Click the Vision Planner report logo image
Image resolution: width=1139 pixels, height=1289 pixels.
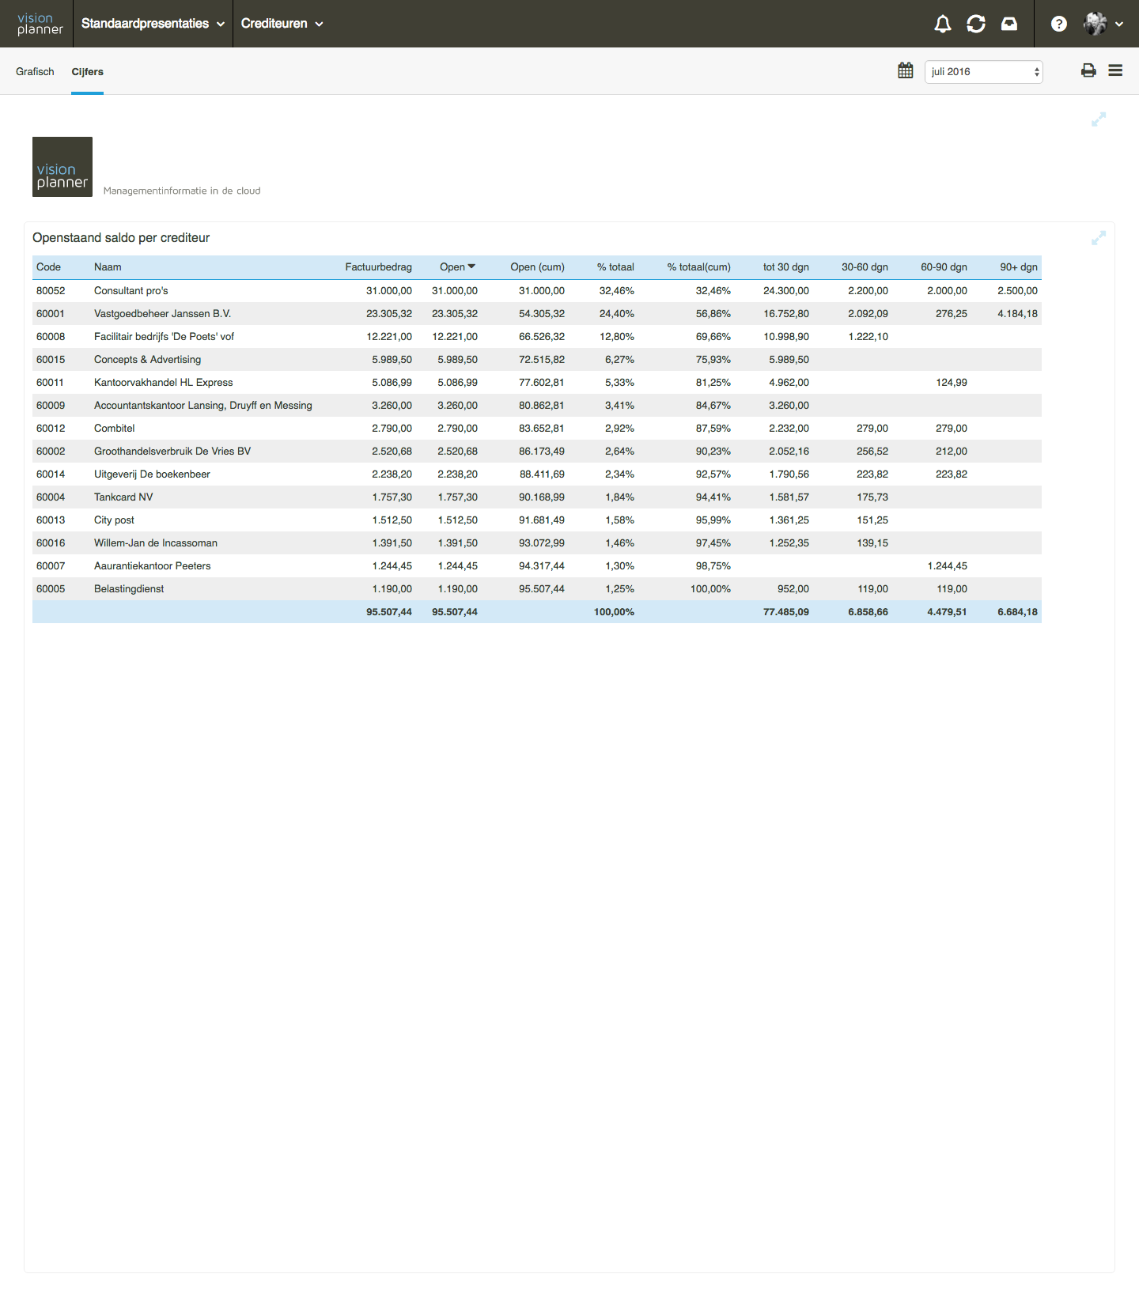click(62, 167)
